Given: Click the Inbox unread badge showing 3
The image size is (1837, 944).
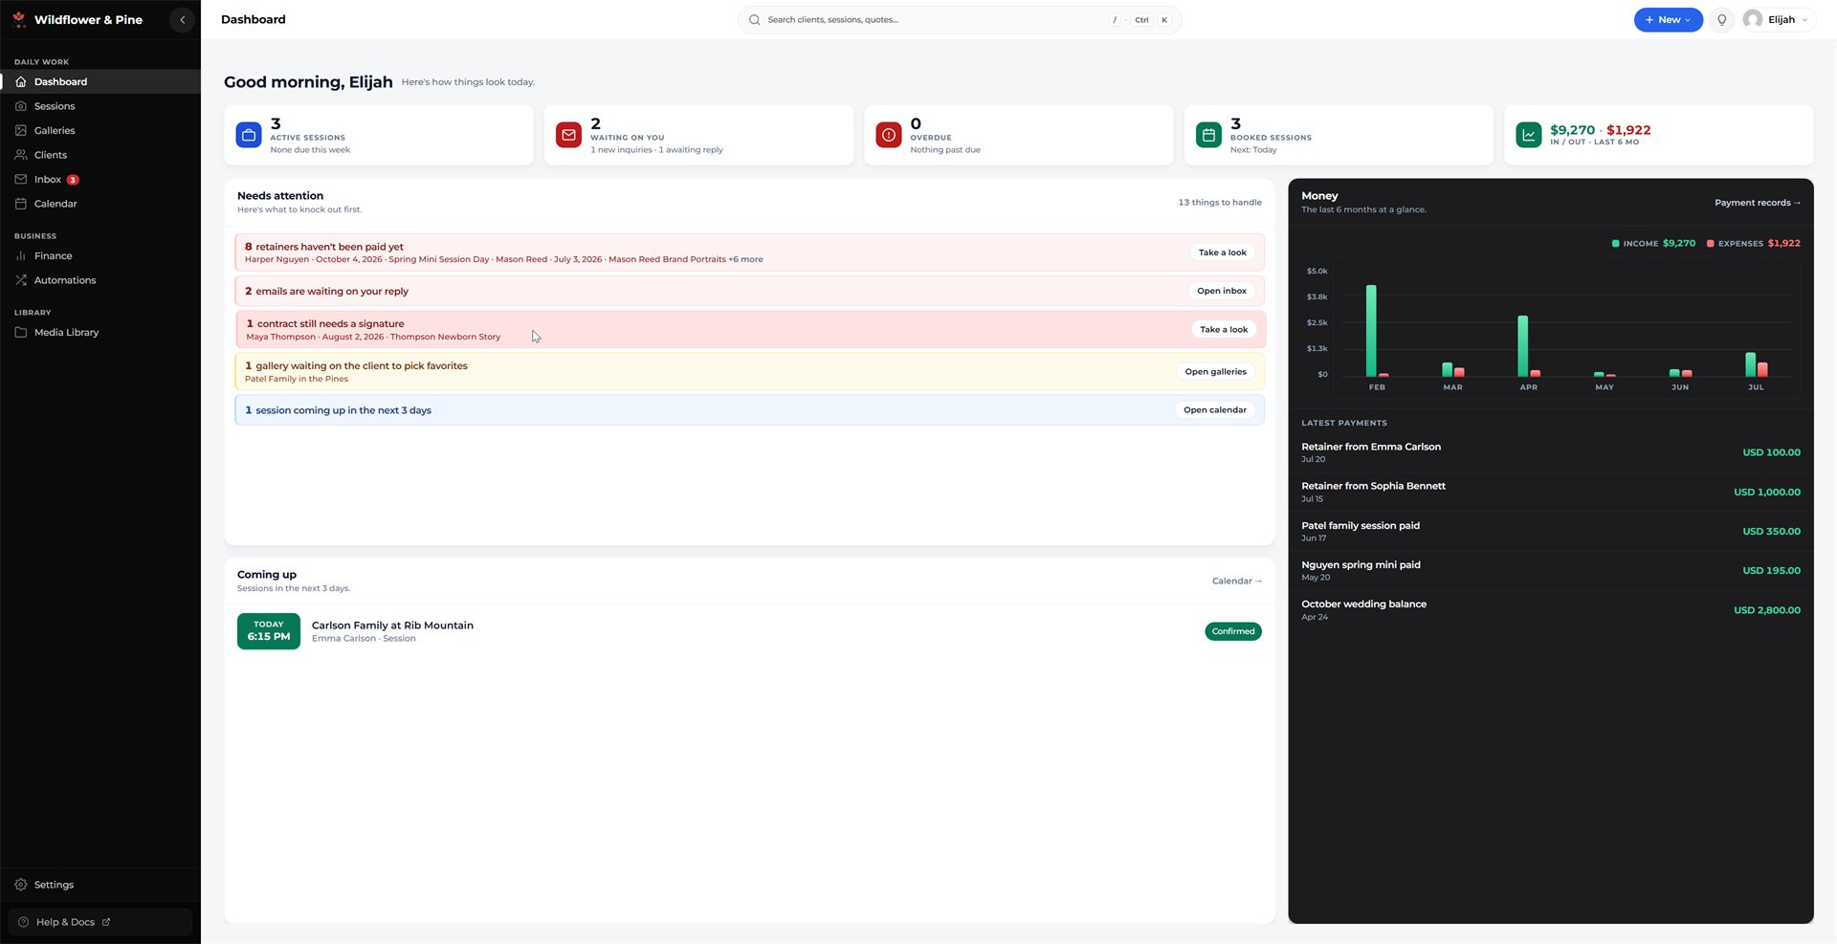Looking at the screenshot, I should [x=73, y=180].
